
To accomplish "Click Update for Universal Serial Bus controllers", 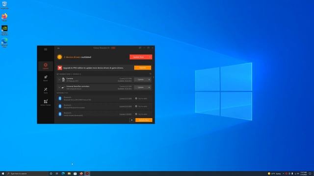I will point(141,88).
